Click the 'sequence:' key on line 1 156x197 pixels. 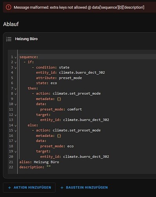pos(29,57)
